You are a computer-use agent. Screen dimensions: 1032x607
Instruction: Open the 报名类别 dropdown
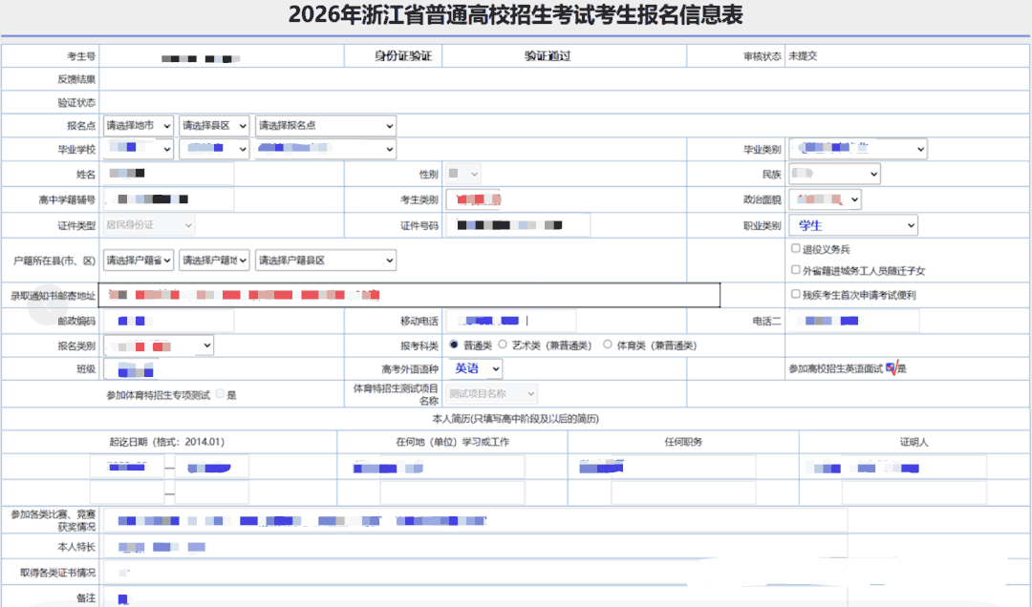[x=159, y=345]
